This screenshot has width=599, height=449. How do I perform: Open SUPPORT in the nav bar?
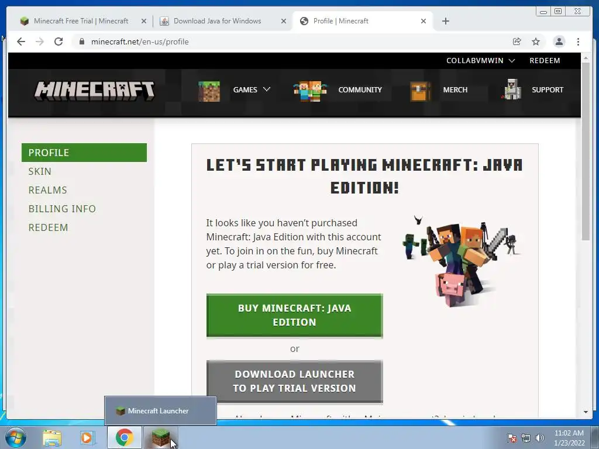pyautogui.click(x=548, y=89)
